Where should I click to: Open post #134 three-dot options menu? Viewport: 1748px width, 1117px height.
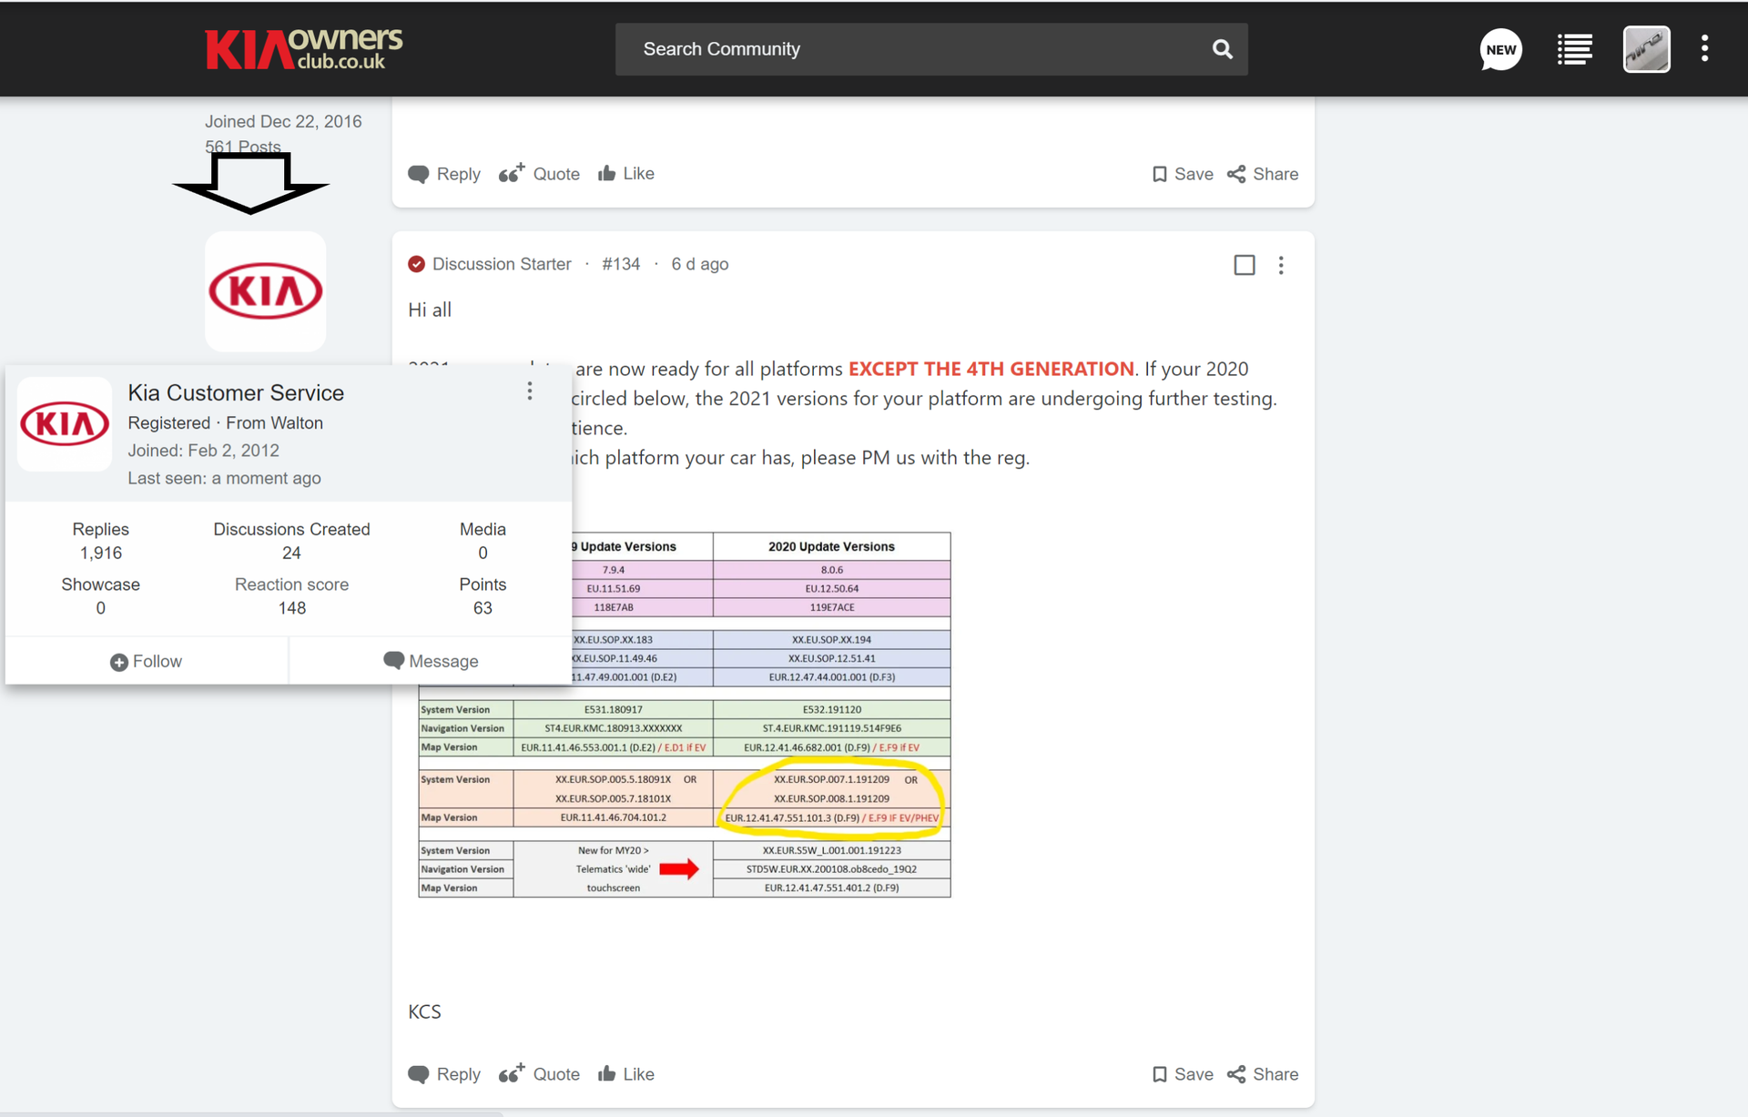(x=1281, y=265)
